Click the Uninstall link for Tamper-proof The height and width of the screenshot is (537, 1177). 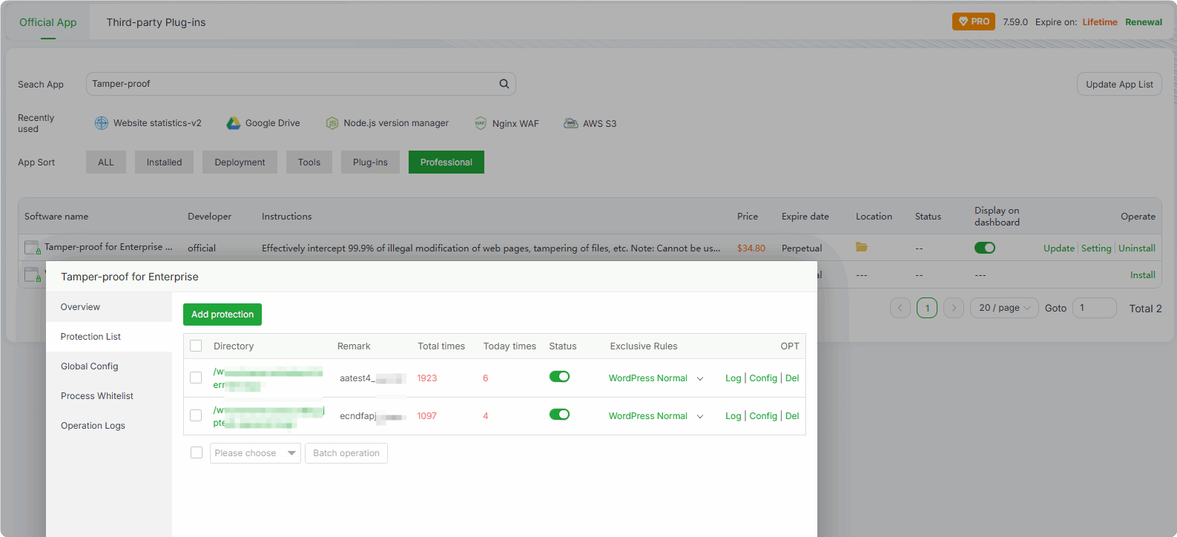click(x=1136, y=248)
